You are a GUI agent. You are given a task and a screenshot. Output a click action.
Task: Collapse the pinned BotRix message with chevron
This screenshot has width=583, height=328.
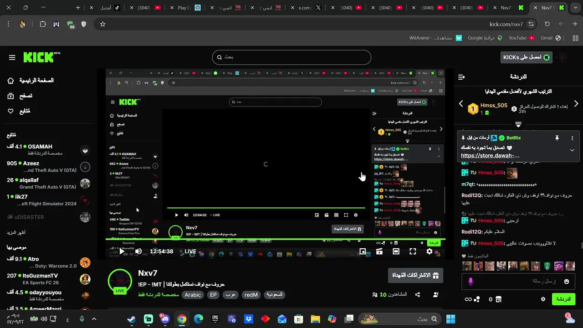(x=572, y=150)
